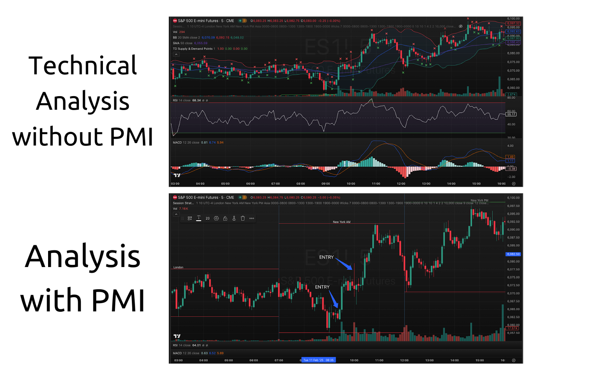
Task: Click the anchor icon in the drawing toolbar
Action: pyautogui.click(x=234, y=218)
